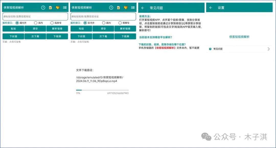276x148 pixels.
Task: Select the 国内 radio button
Action: pyautogui.click(x=36, y=22)
